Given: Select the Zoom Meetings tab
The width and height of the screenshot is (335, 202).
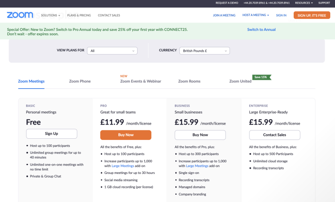Looking at the screenshot, I should tap(31, 81).
